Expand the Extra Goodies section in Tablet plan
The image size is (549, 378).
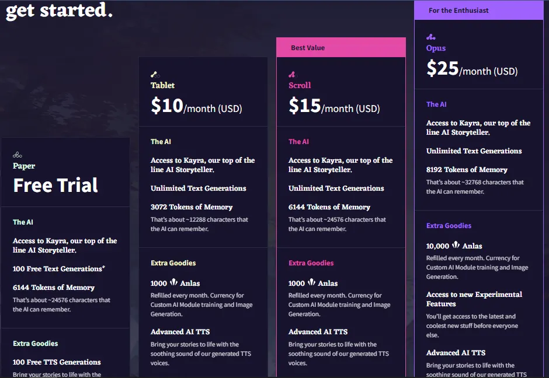tap(173, 263)
